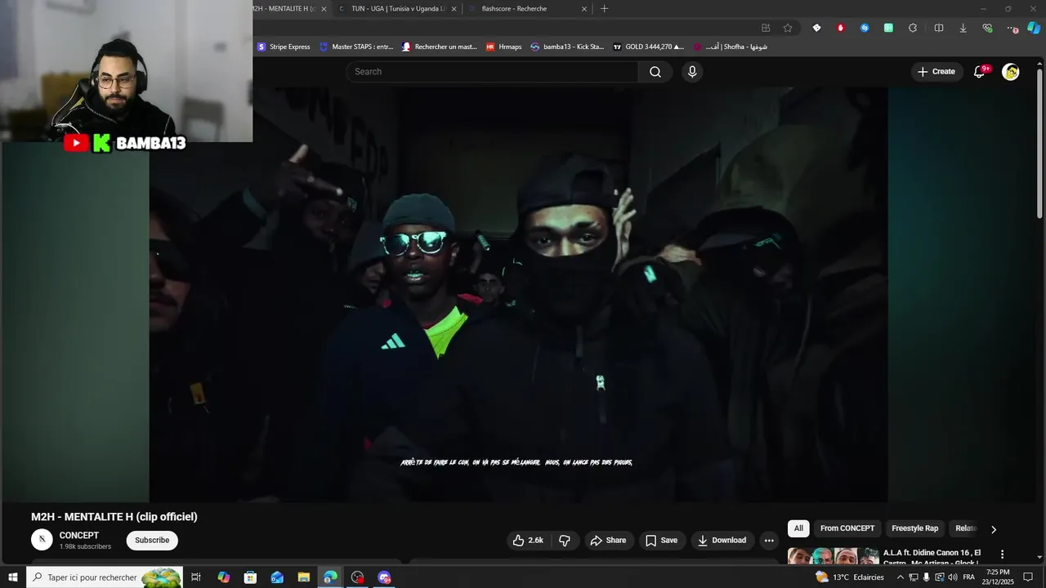The height and width of the screenshot is (588, 1046).
Task: Open Rechercher un mast... bookmark
Action: [x=439, y=47]
